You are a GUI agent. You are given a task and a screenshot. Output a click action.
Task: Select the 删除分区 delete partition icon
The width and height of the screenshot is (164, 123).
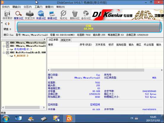tap(75, 15)
